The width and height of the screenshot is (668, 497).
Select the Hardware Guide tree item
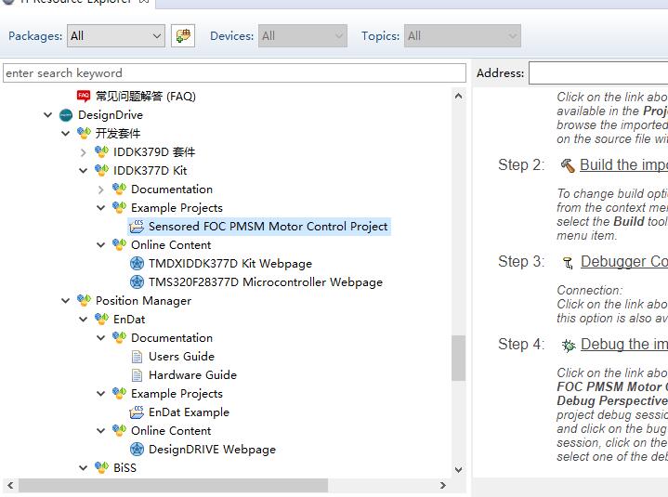(x=192, y=375)
